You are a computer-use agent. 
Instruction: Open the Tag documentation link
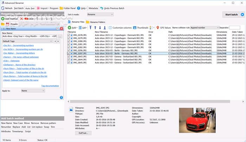point(50,86)
